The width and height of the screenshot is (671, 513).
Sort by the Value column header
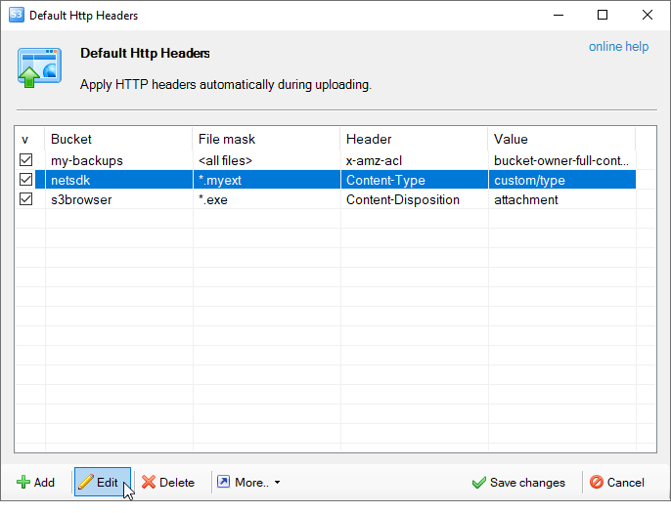click(561, 139)
